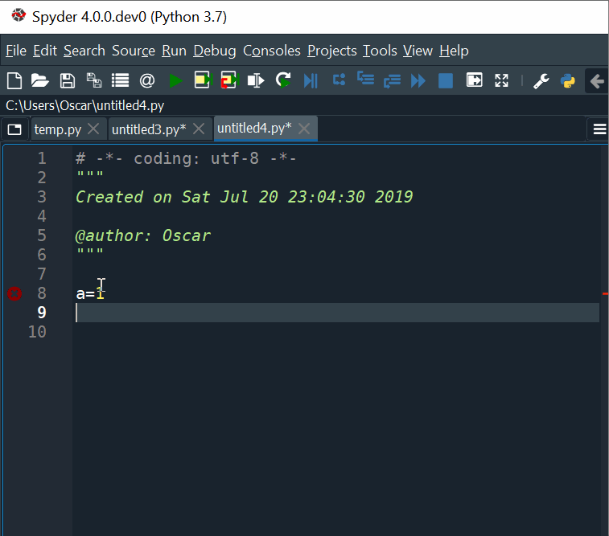The image size is (609, 536).
Task: Click the red error flag in scrollbar area
Action: [x=606, y=294]
